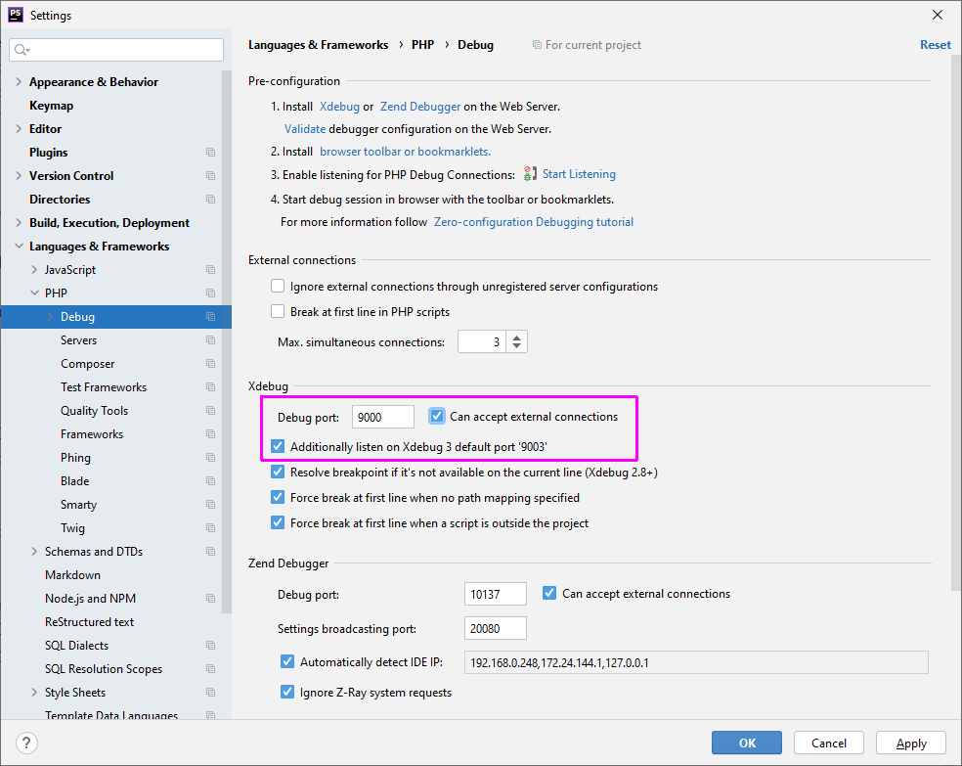
Task: Click the Xdebug Debug port field
Action: [x=383, y=417]
